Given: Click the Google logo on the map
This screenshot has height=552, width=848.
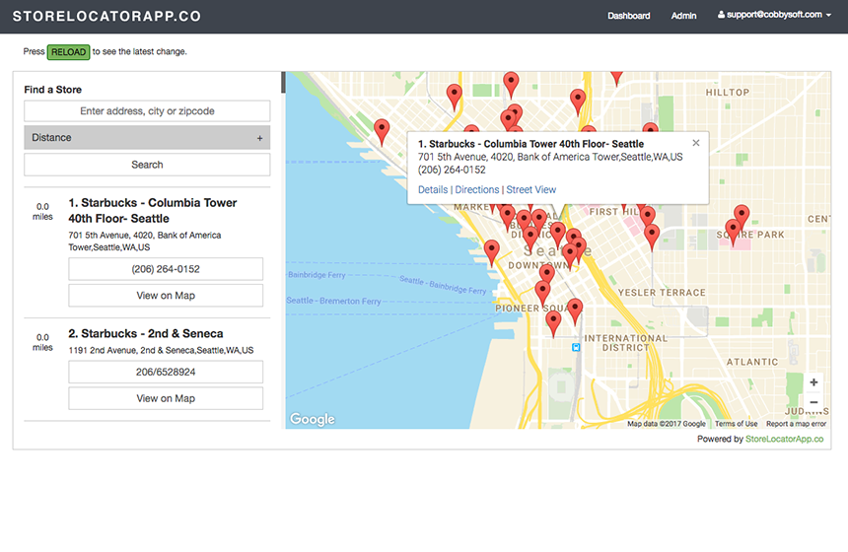Looking at the screenshot, I should point(313,419).
